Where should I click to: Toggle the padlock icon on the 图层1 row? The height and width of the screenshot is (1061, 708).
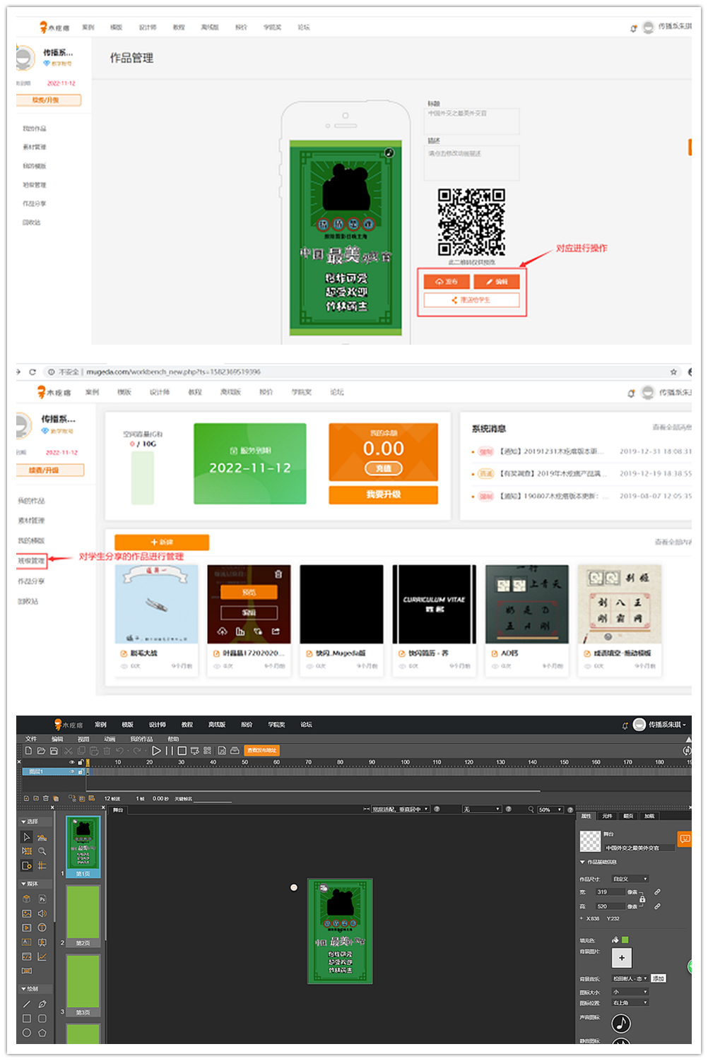tap(81, 771)
